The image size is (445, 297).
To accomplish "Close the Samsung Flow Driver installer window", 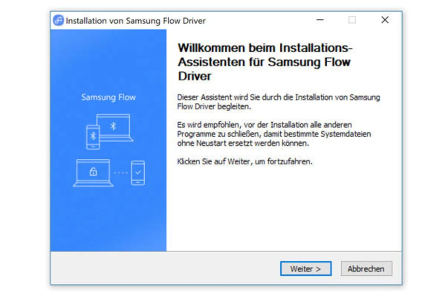I will [385, 20].
